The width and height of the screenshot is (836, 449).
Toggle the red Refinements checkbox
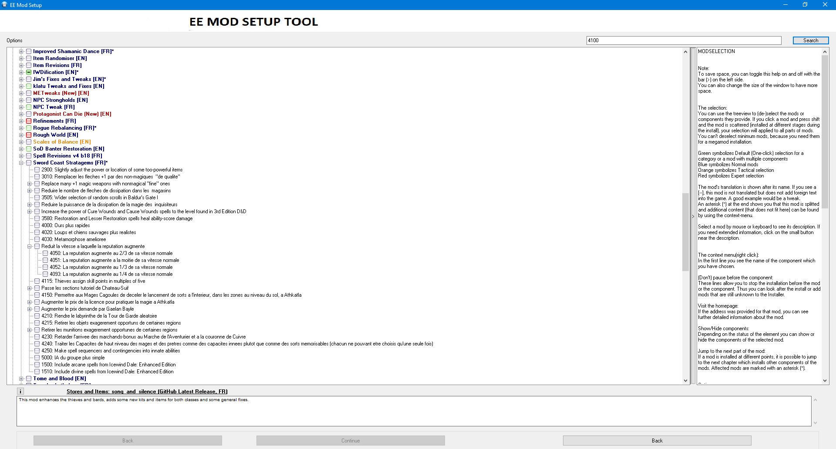coord(29,121)
